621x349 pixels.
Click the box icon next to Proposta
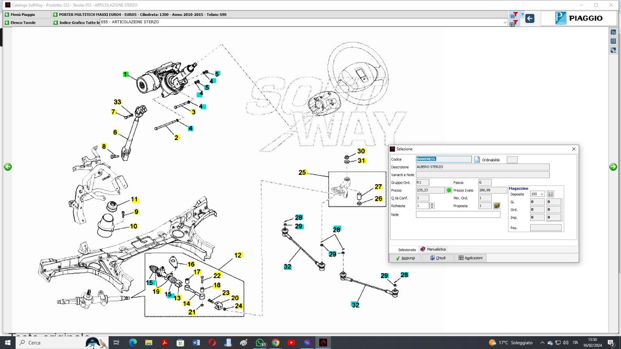coord(496,206)
